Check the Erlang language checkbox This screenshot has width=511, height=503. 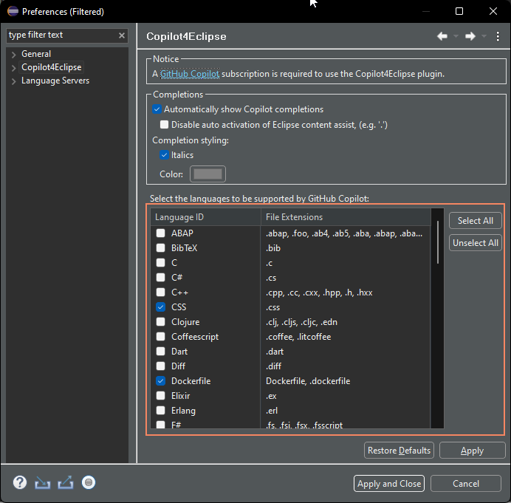[161, 411]
